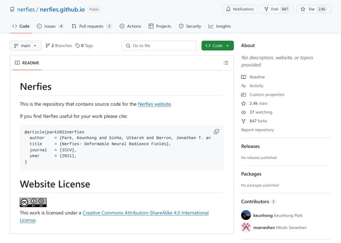This screenshot has height=243, width=341.
Task: Click Report repository link
Action: pos(258,130)
